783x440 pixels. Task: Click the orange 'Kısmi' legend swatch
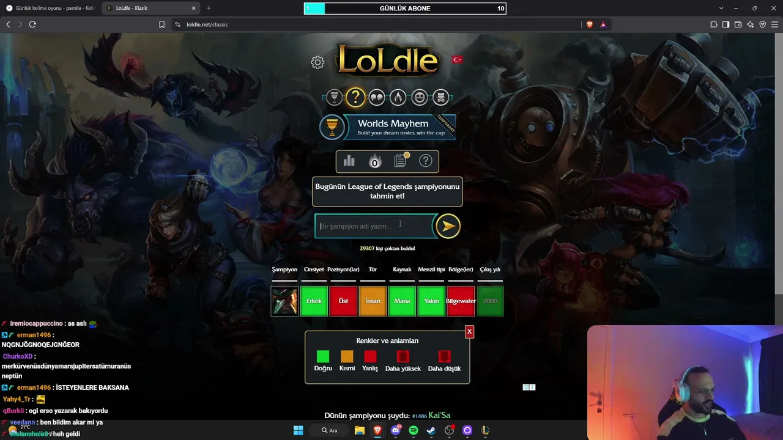[347, 356]
